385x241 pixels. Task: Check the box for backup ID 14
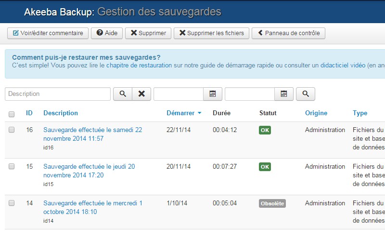click(12, 203)
